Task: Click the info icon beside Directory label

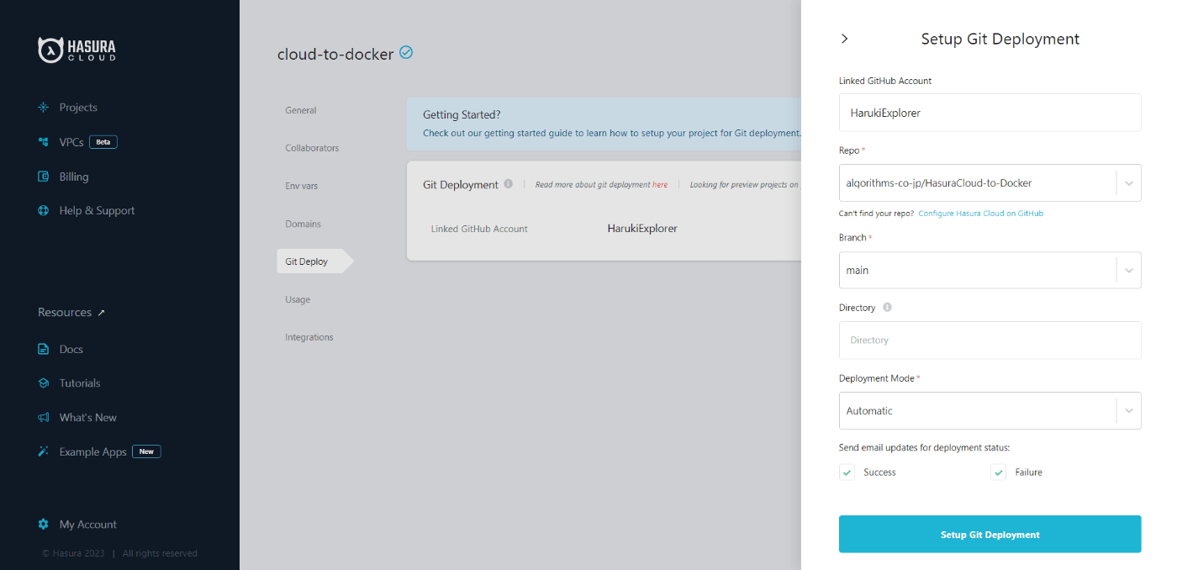Action: pos(887,308)
